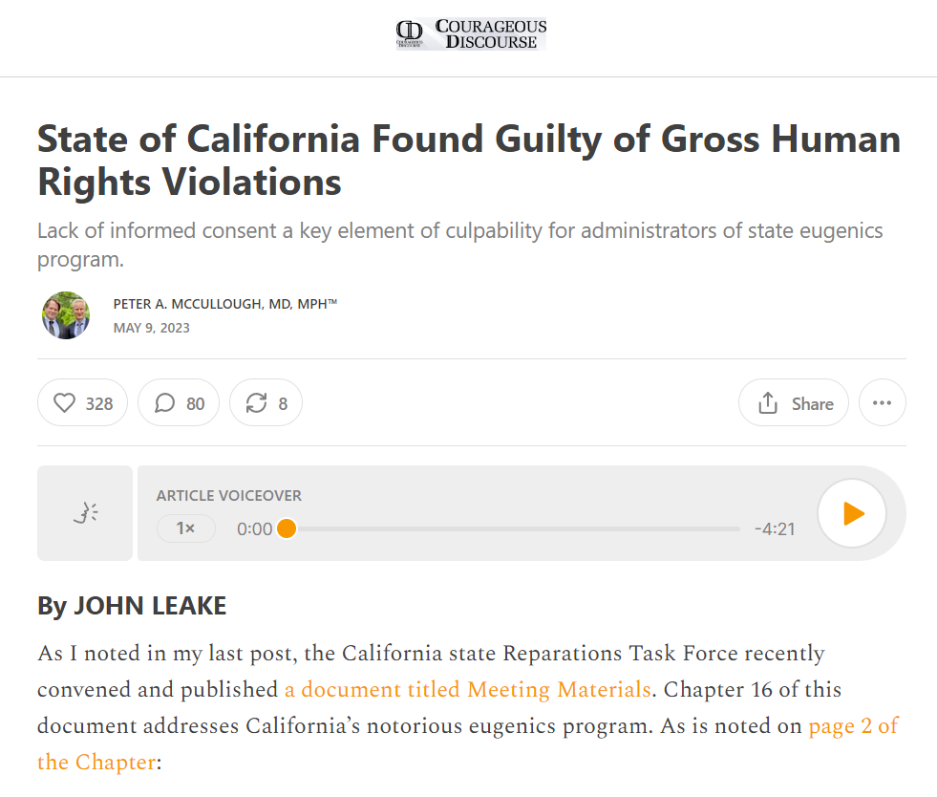The width and height of the screenshot is (937, 797).
Task: Open the comments via speech bubble icon
Action: click(164, 403)
